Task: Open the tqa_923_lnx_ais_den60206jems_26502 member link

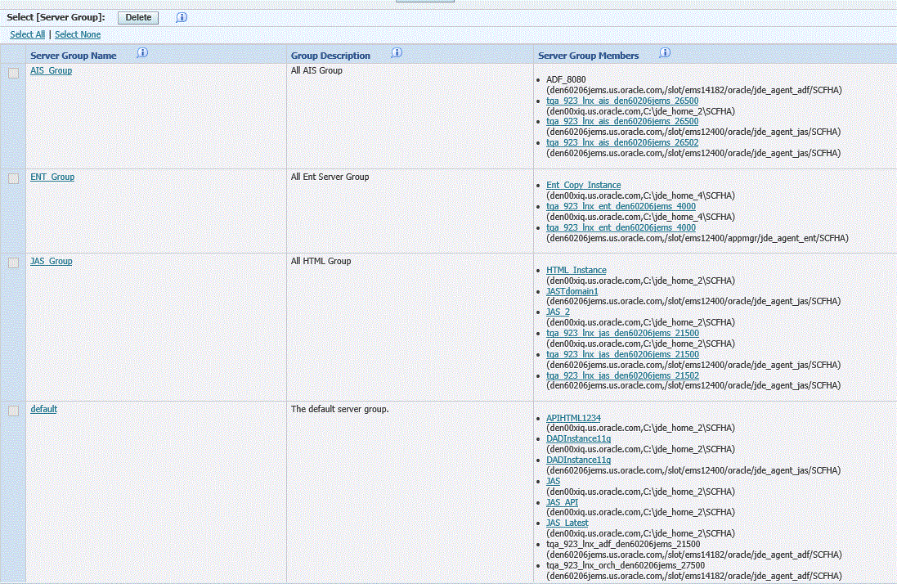Action: tap(622, 142)
